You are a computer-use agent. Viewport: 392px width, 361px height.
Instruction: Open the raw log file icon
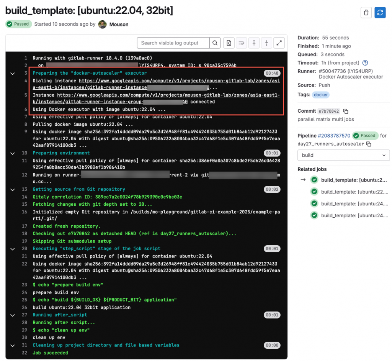[229, 43]
